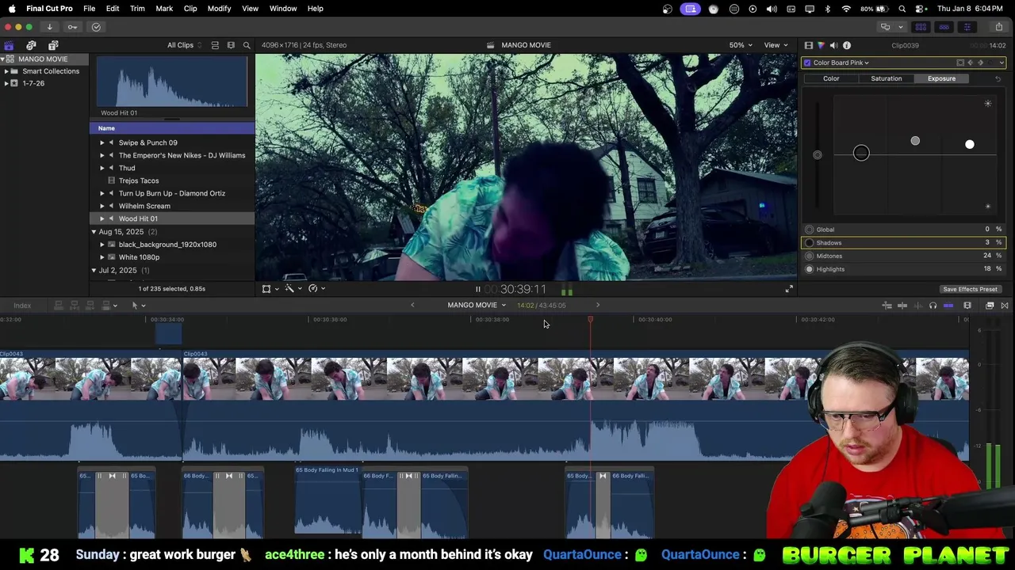1015x570 pixels.
Task: Open the Background Tasks checkmark icon
Action: coord(96,27)
